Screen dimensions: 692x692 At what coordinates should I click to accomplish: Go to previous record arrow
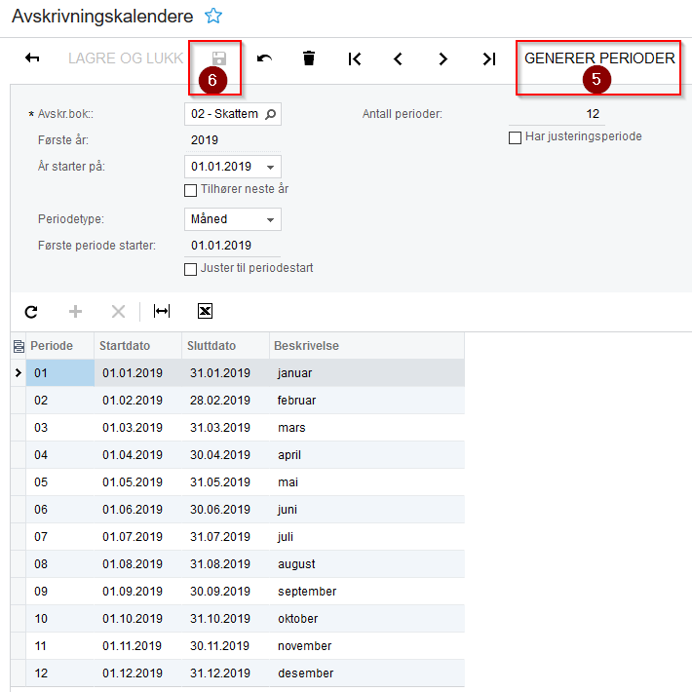pos(398,58)
